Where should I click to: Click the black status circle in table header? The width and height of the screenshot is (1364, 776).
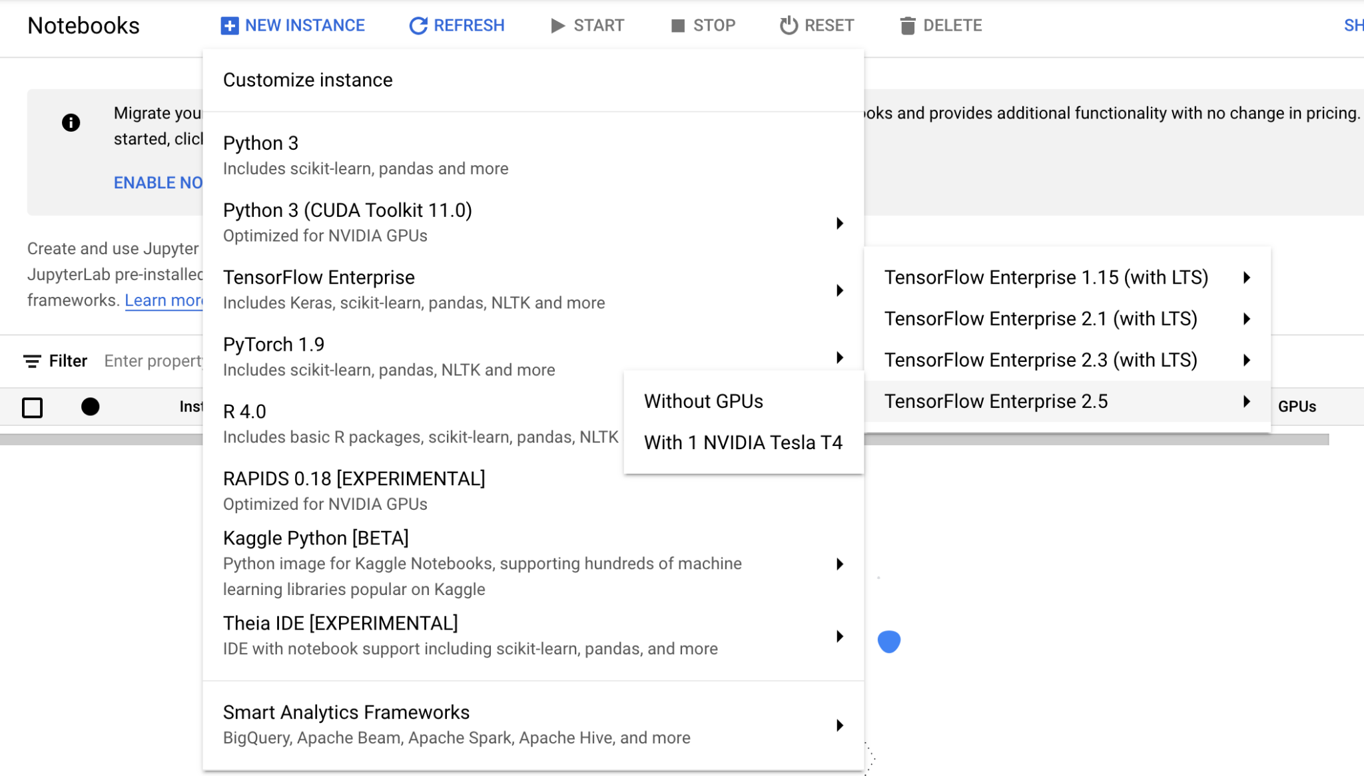[91, 407]
